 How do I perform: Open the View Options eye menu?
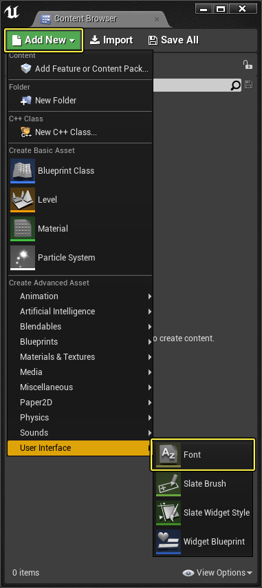[217, 573]
